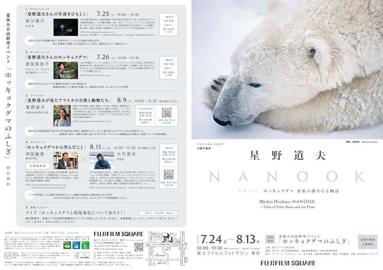Click the vertical blue text 参加無料
The image size is (383, 270).
tap(8, 176)
